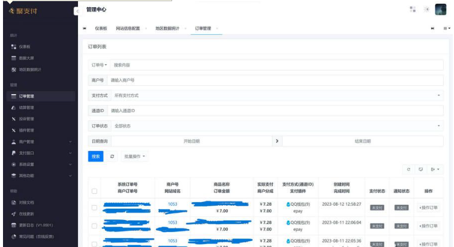Click 在线更新 in the sidebar
The width and height of the screenshot is (454, 247).
26,213
